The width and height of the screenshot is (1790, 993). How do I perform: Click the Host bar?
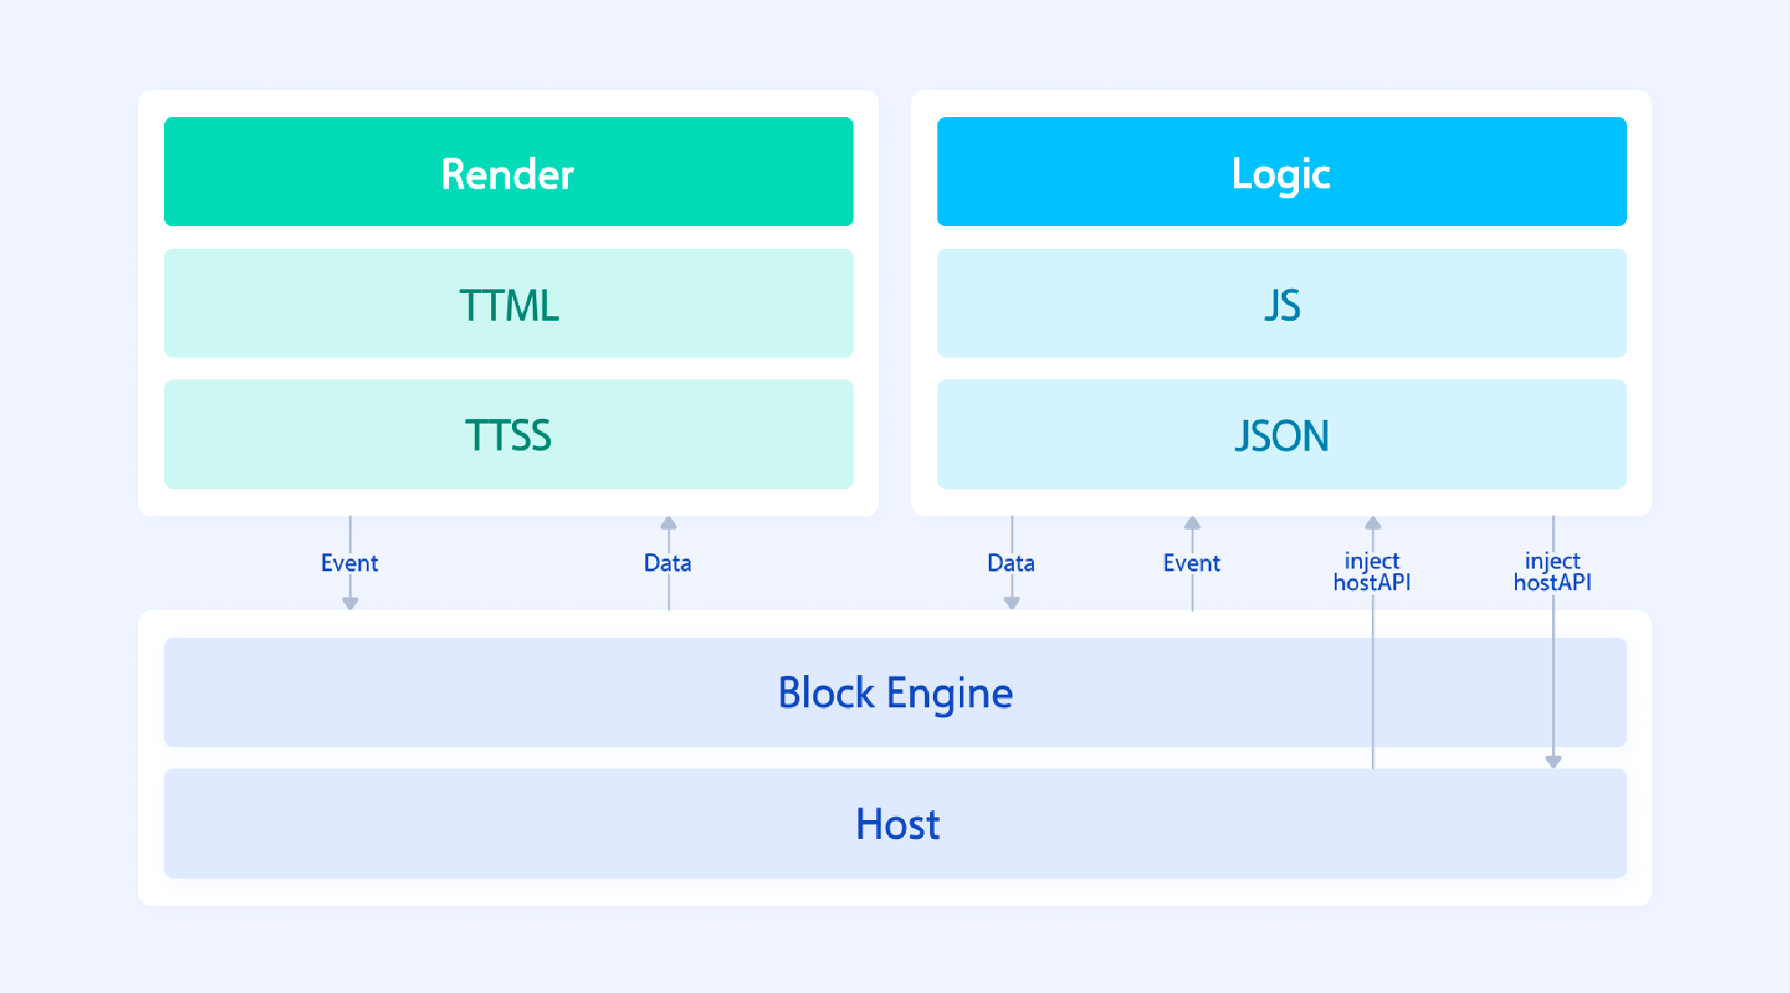point(896,823)
